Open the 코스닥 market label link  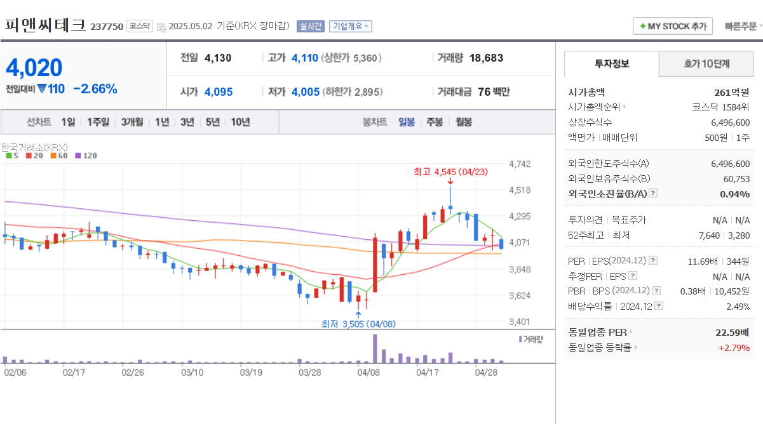138,25
